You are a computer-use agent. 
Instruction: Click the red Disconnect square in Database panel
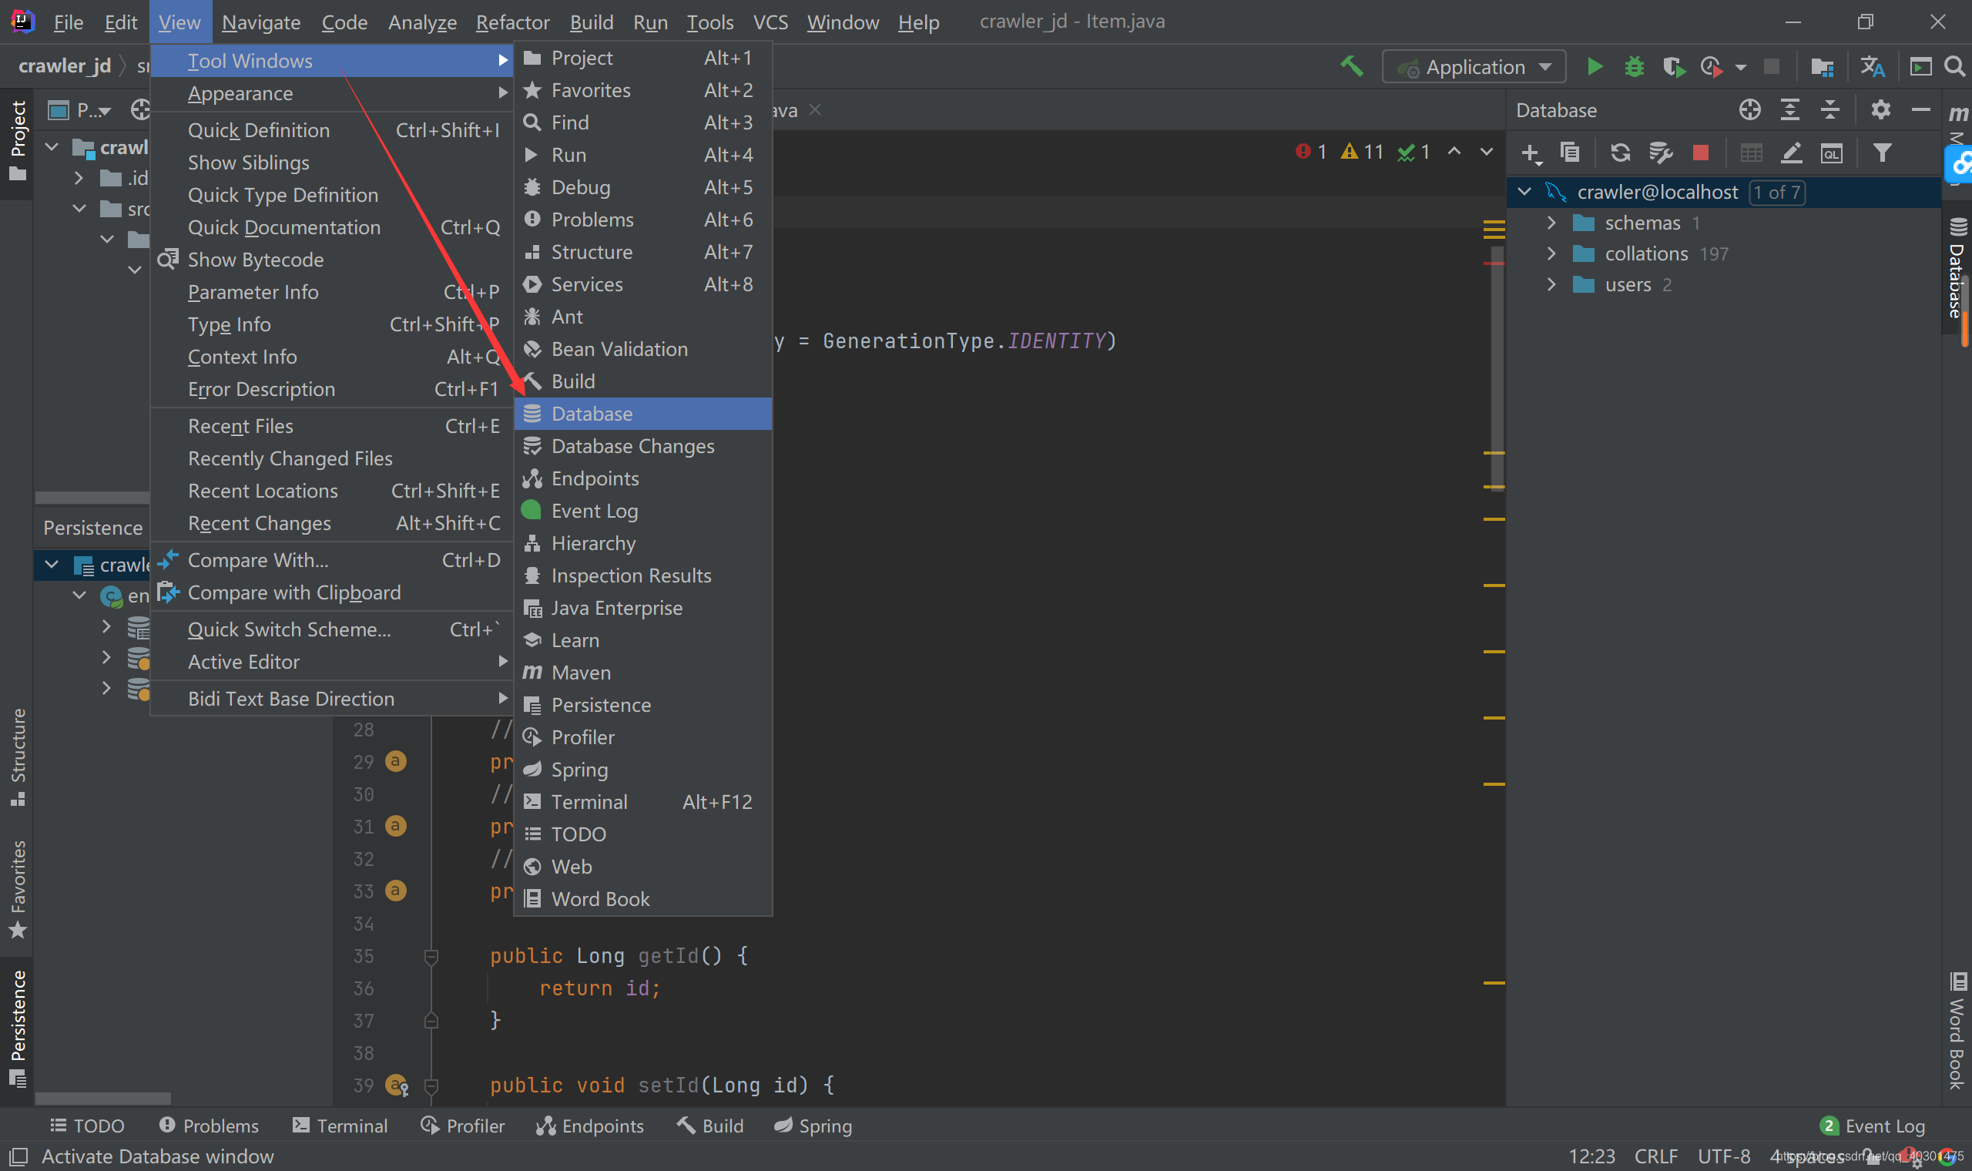click(x=1701, y=153)
